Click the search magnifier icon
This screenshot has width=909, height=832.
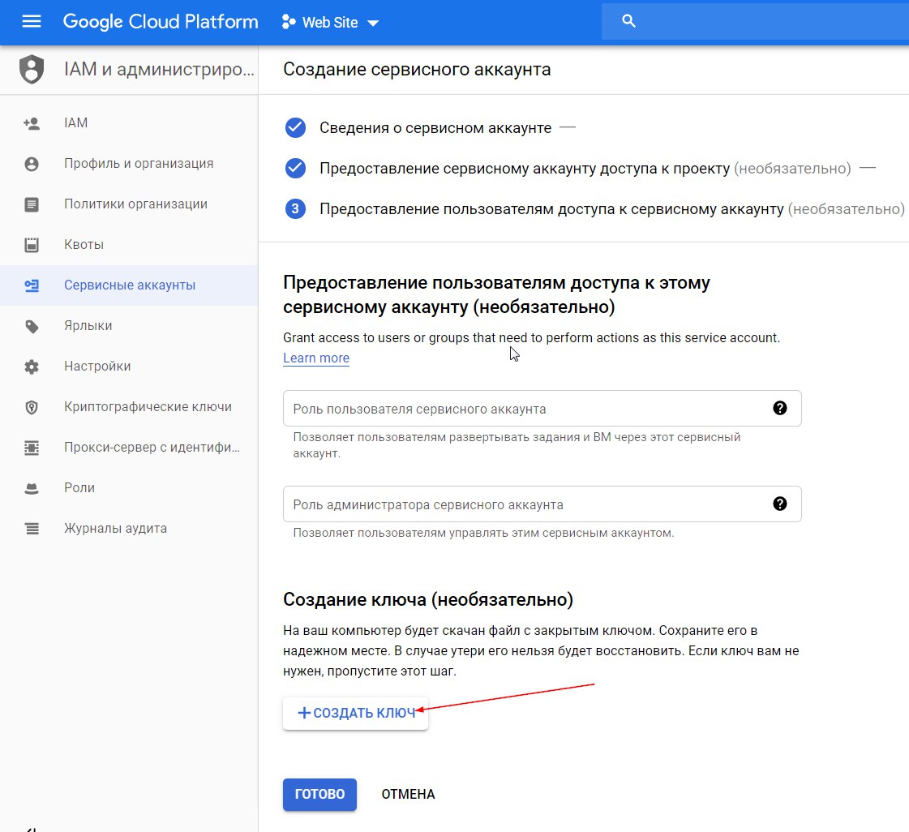(628, 21)
